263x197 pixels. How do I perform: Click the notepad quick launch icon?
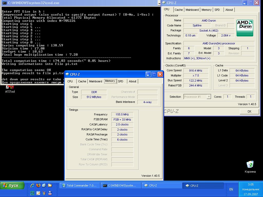point(38,193)
